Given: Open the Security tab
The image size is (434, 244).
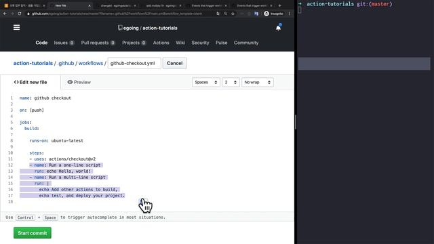Looking at the screenshot, I should [x=200, y=43].
